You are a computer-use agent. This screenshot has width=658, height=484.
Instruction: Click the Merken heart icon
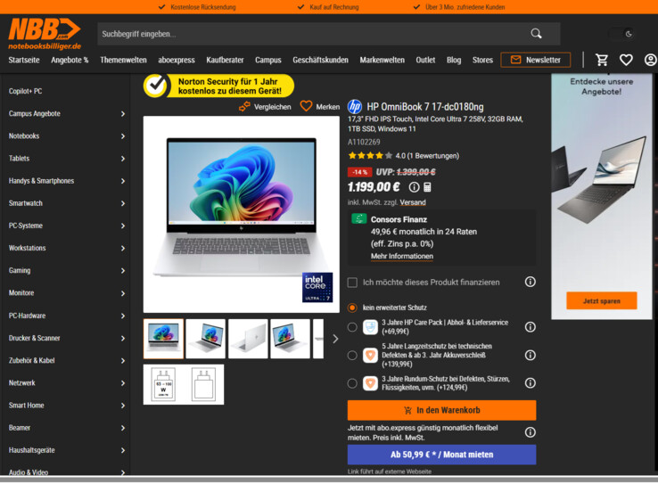point(306,106)
